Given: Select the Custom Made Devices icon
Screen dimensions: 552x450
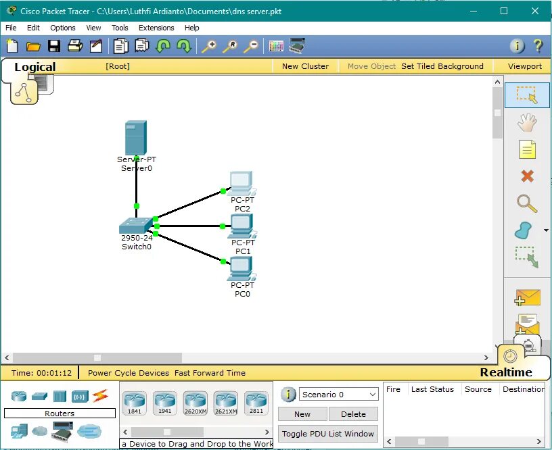Looking at the screenshot, I should pos(63,432).
